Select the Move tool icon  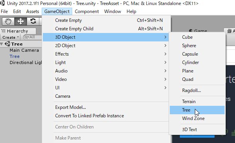click(20, 21)
